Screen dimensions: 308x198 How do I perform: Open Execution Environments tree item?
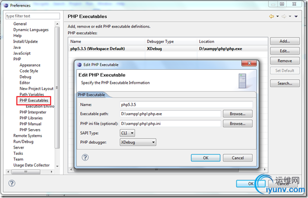(x=40, y=106)
